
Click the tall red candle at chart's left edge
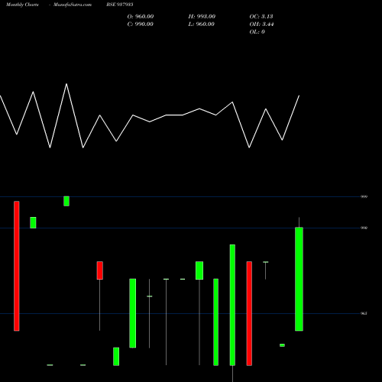point(17,266)
